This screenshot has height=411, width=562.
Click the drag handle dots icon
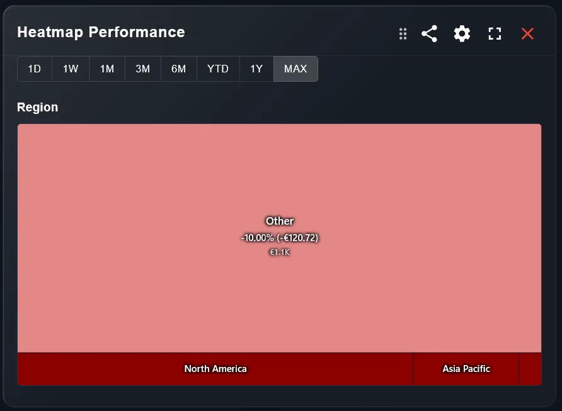point(403,34)
